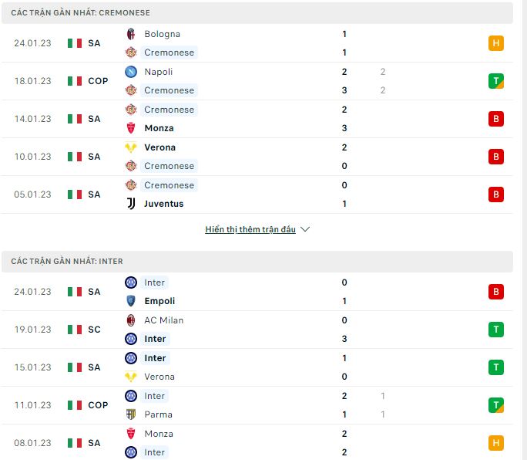Click the Bologna club crest icon

131,34
